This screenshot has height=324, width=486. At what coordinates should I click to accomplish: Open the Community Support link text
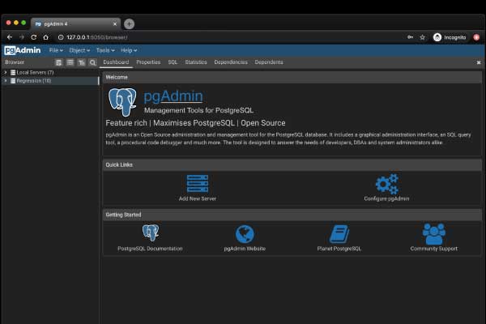tap(434, 249)
